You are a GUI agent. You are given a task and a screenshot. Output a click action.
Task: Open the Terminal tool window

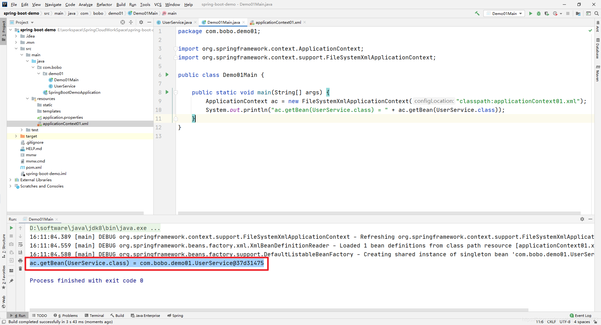click(94, 315)
